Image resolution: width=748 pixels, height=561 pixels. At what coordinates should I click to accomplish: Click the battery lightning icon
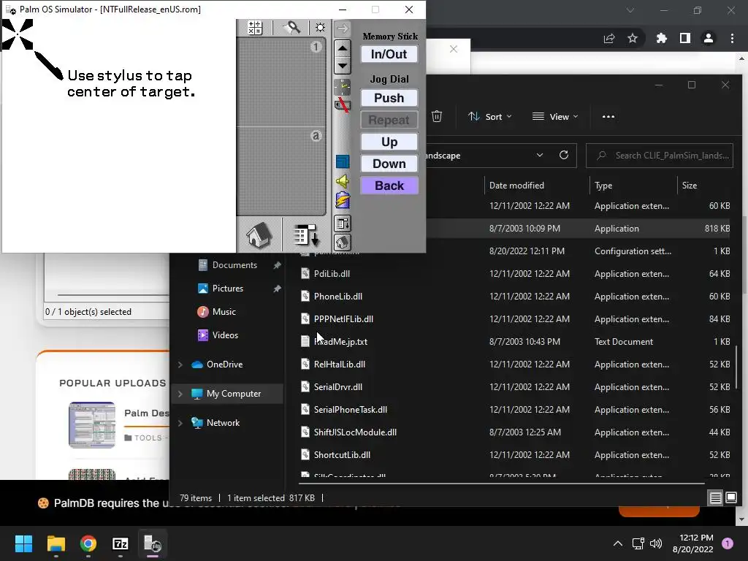point(343,200)
